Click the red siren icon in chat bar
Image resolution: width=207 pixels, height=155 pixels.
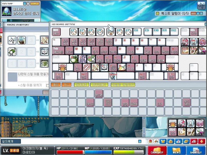[150, 141]
